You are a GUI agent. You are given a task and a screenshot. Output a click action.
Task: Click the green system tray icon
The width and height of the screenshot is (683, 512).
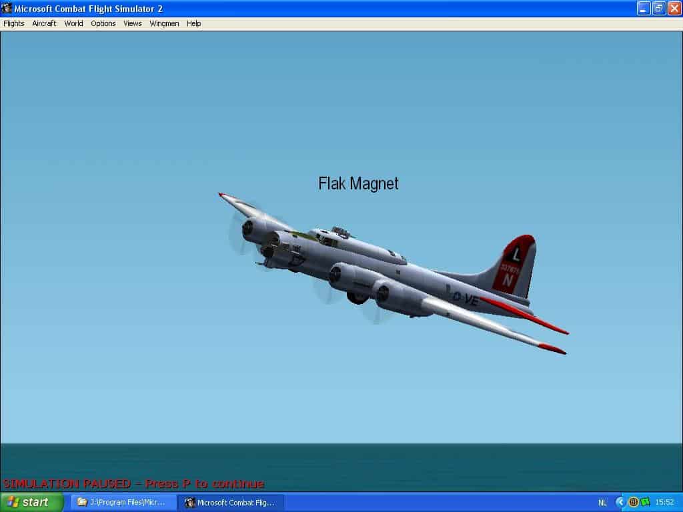(644, 502)
